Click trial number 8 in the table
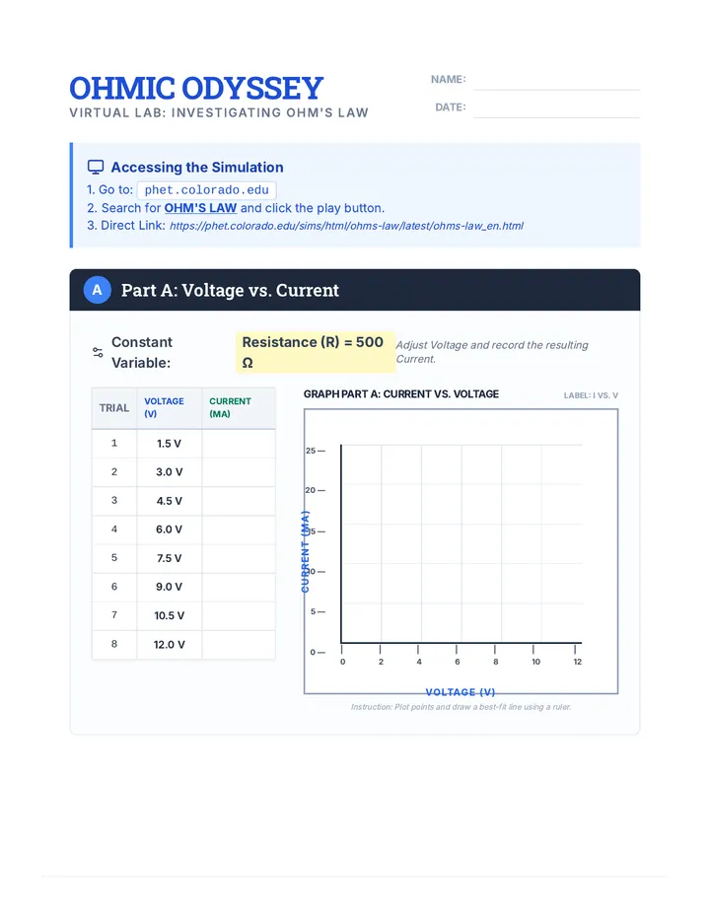This screenshot has width=710, height=919. 114,644
